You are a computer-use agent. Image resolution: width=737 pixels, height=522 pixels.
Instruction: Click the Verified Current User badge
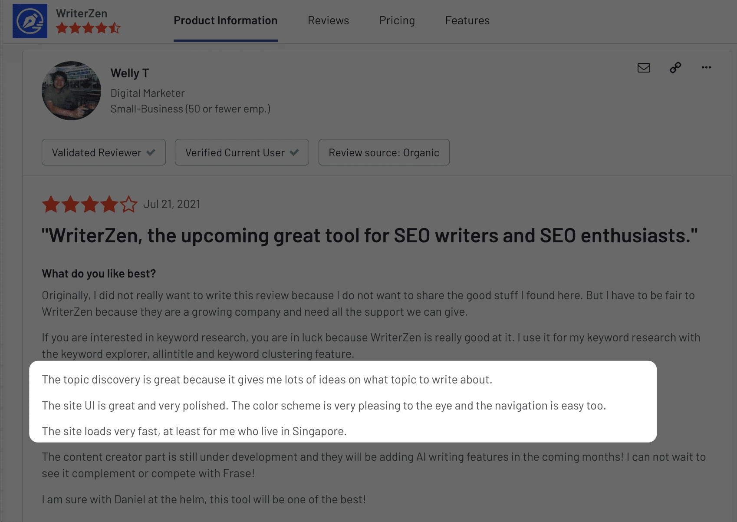click(x=242, y=152)
